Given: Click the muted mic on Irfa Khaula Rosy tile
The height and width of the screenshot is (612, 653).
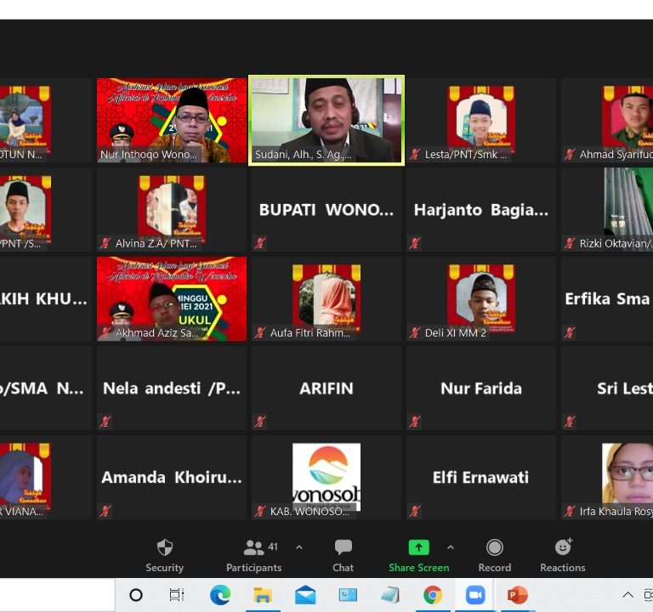Looking at the screenshot, I should click(570, 511).
